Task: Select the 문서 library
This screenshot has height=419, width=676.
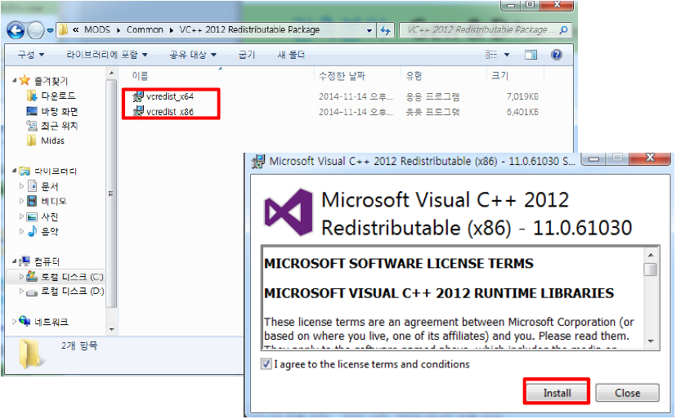Action: coord(50,186)
